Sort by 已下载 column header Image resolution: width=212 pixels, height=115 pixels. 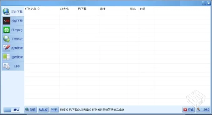tap(82, 9)
